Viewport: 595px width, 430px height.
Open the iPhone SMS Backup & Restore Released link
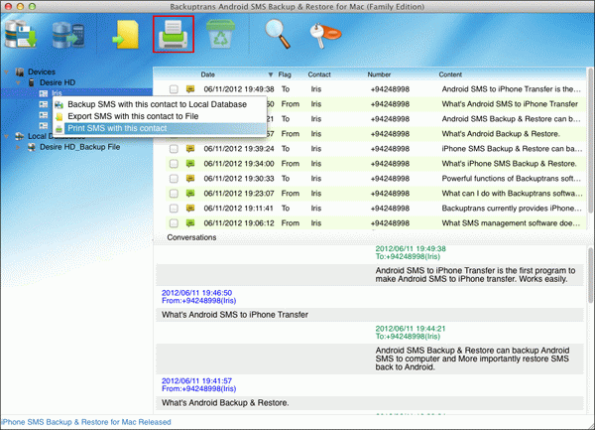click(x=86, y=422)
